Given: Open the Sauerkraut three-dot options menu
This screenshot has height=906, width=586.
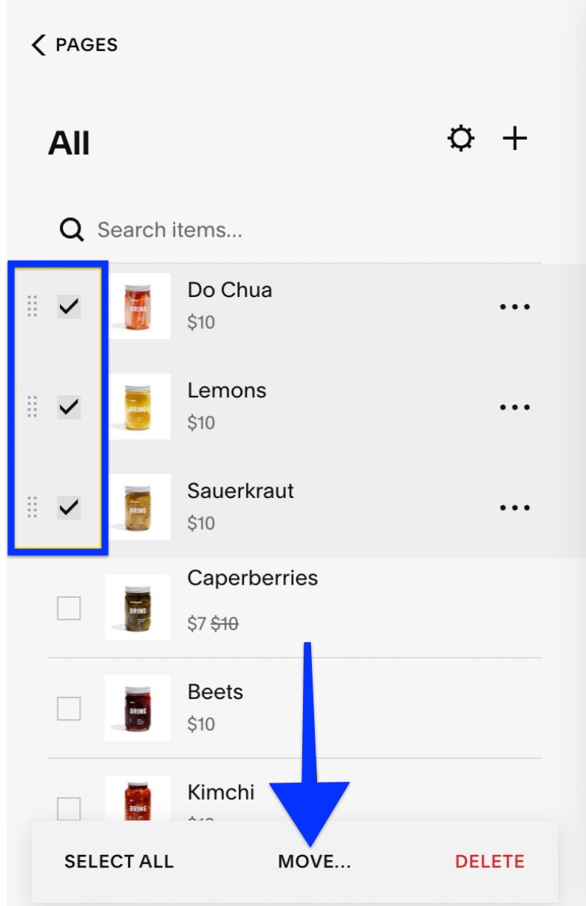Looking at the screenshot, I should (x=514, y=508).
